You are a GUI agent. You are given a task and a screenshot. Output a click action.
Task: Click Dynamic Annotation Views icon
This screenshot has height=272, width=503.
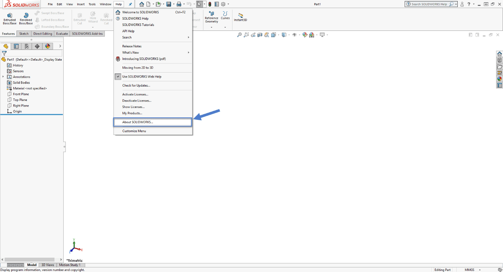[267, 35]
